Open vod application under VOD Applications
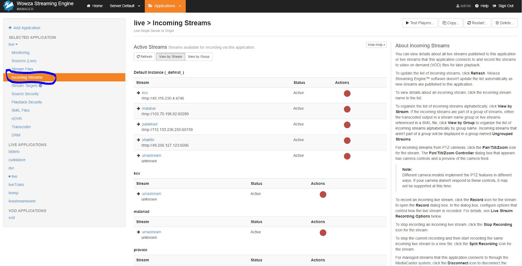The width and height of the screenshot is (522, 266). tap(12, 218)
